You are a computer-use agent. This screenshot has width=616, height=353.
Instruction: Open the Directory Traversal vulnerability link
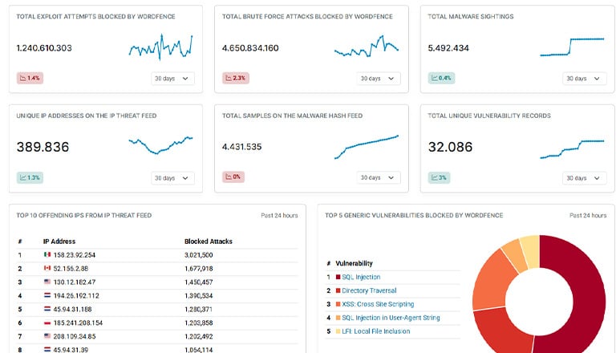(x=369, y=290)
